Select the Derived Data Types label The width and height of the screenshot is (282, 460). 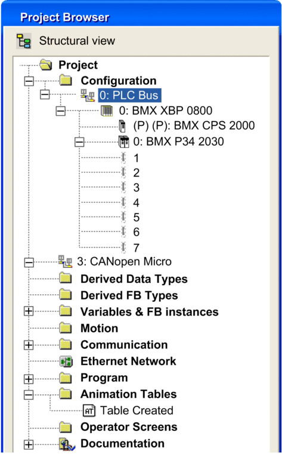[134, 279]
